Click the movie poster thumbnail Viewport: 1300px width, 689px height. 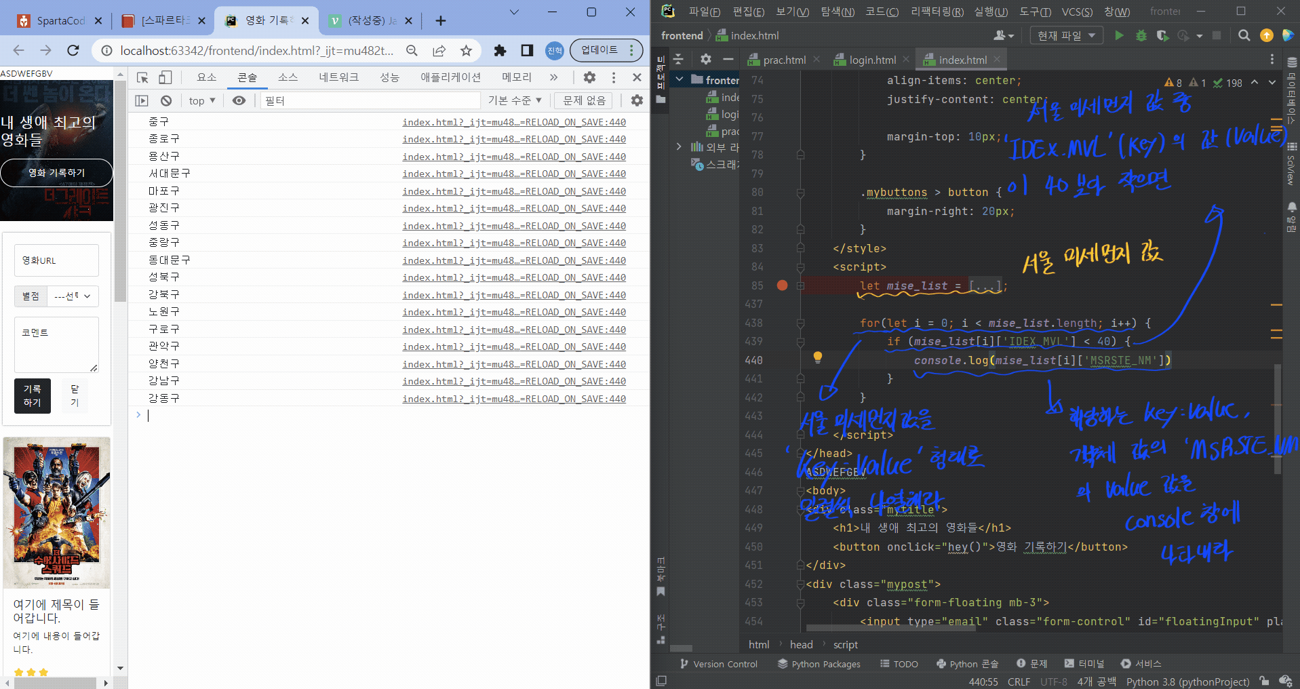click(57, 513)
